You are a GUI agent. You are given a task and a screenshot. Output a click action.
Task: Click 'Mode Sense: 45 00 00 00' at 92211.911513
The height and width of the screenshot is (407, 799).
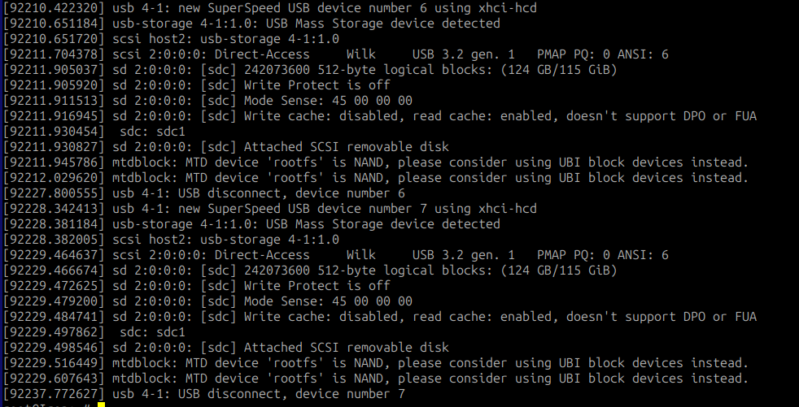point(328,101)
